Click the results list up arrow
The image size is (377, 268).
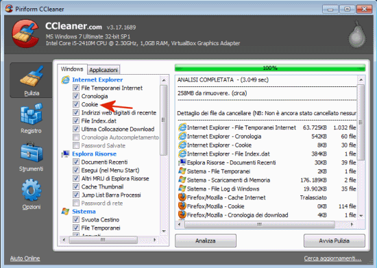pos(361,80)
